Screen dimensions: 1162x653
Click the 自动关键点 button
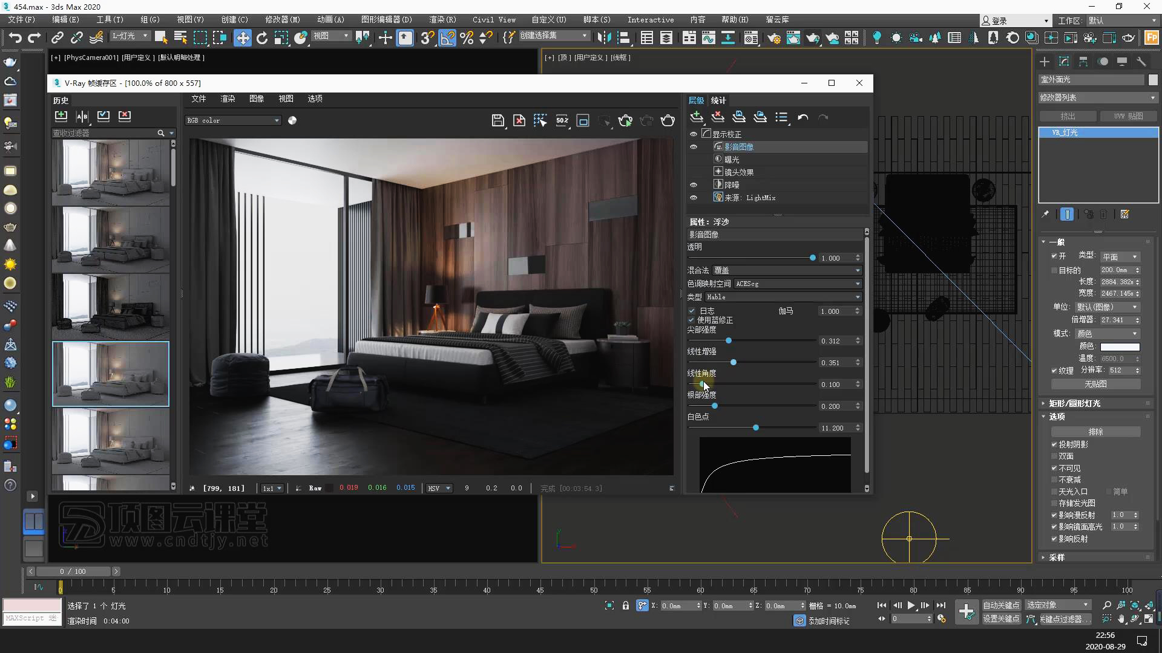click(1001, 605)
